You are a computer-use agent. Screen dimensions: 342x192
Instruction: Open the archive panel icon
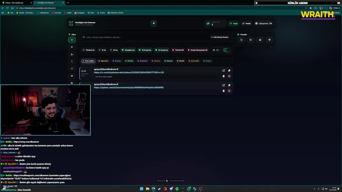260,40
